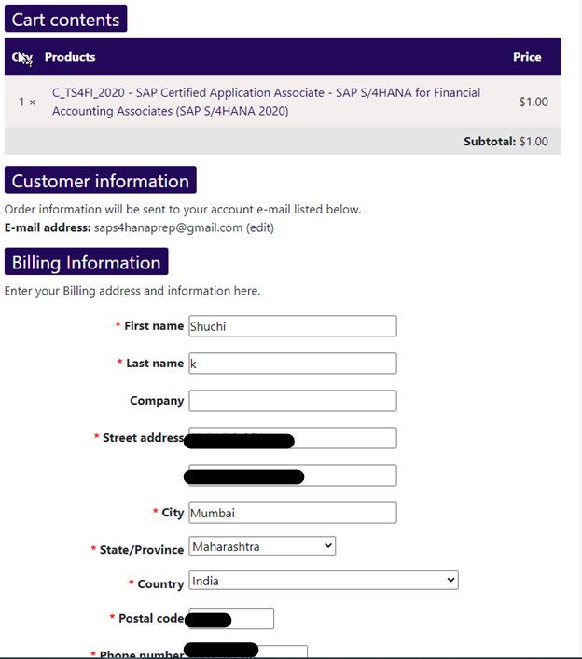
Task: Click the Billing Information heading
Action: pyautogui.click(x=86, y=262)
